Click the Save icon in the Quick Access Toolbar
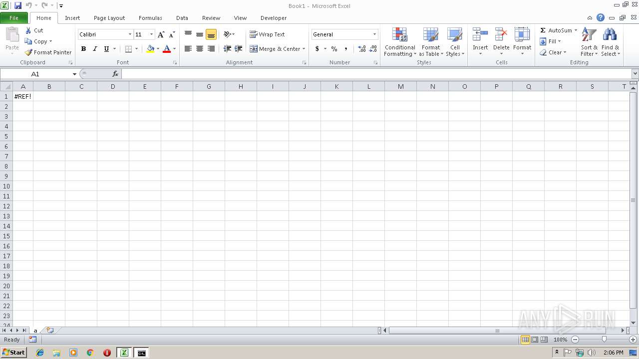 [18, 5]
